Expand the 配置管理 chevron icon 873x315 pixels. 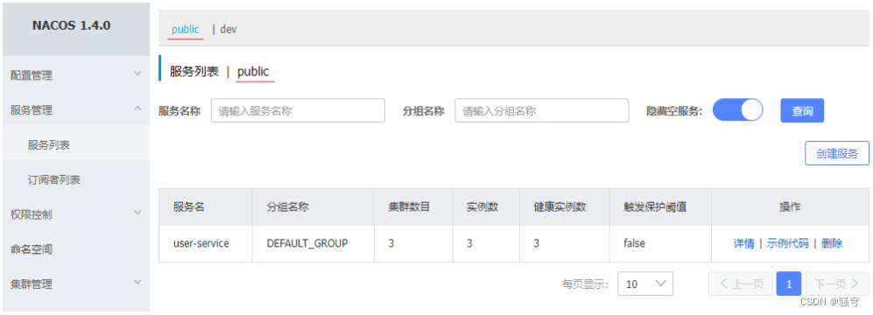tap(137, 73)
